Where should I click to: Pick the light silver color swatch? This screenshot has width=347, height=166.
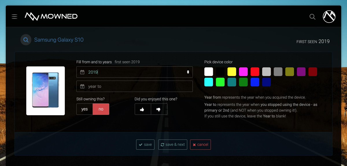[267, 72]
